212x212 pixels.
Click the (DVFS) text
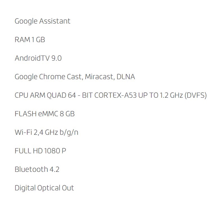pyautogui.click(x=195, y=95)
